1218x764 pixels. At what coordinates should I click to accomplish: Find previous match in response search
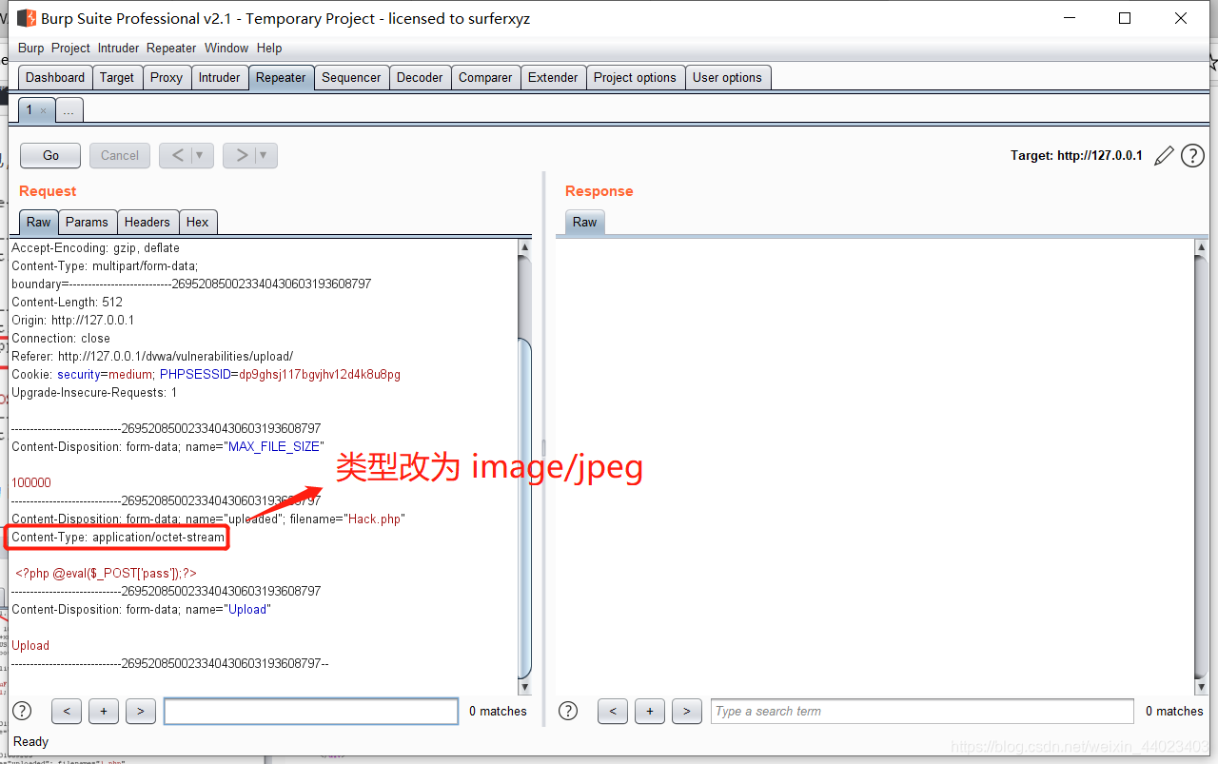click(x=613, y=711)
